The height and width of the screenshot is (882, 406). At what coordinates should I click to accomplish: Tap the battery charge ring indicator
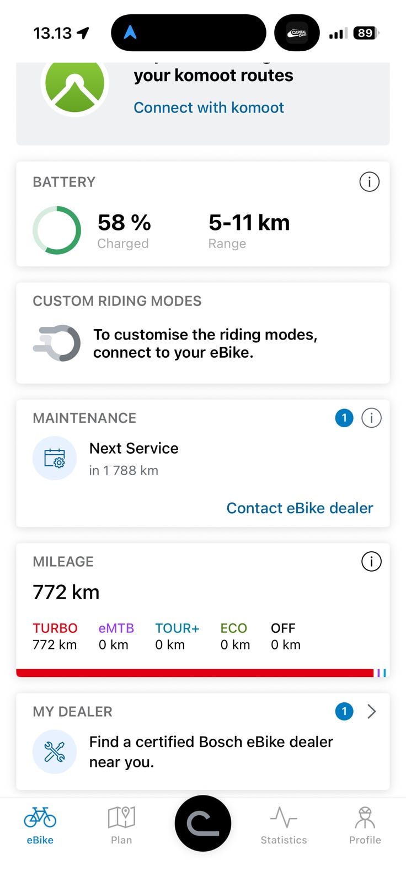tap(57, 230)
